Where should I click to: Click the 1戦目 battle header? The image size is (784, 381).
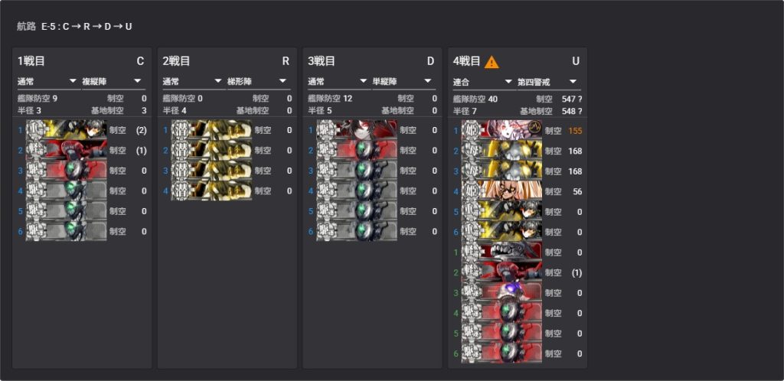31,61
